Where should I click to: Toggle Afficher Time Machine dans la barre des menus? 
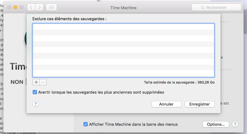tap(86, 124)
